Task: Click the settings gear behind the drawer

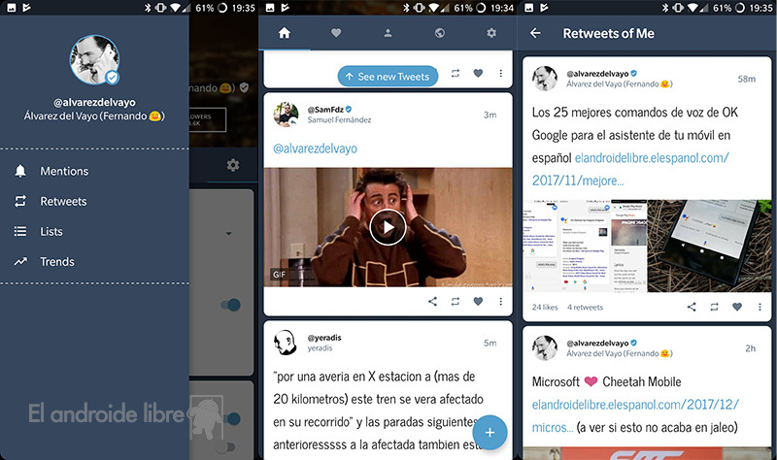Action: coord(233,165)
